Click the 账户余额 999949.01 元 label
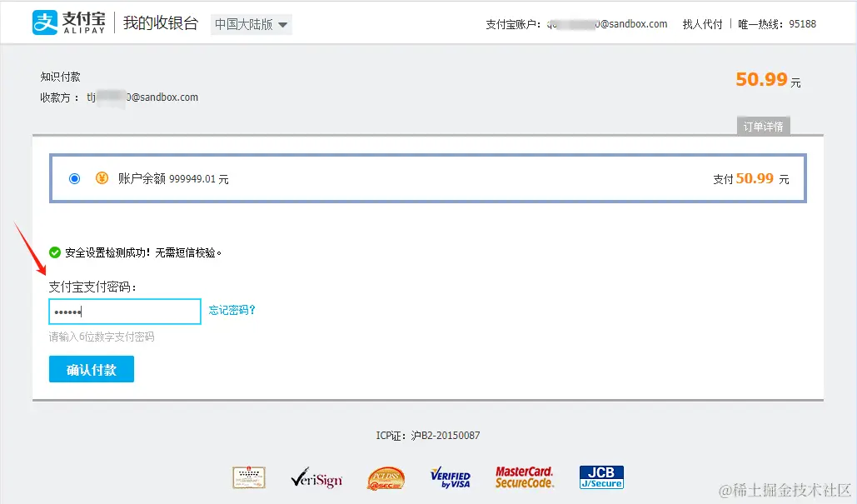Image resolution: width=857 pixels, height=504 pixels. 173,179
